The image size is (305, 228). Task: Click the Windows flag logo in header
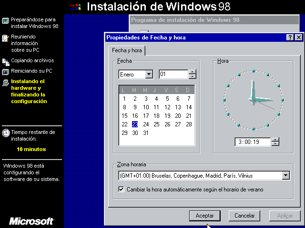(x=75, y=7)
